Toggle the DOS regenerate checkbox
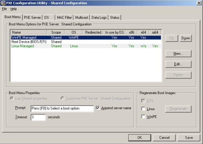The image size is (203, 144). coord(143,101)
